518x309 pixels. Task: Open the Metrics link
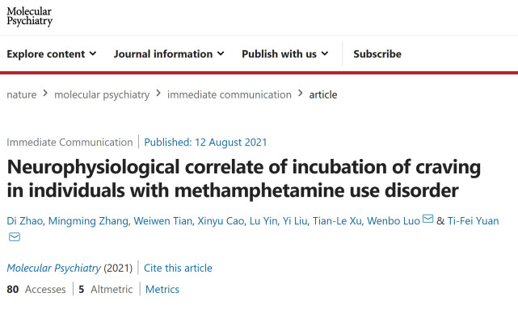point(162,289)
